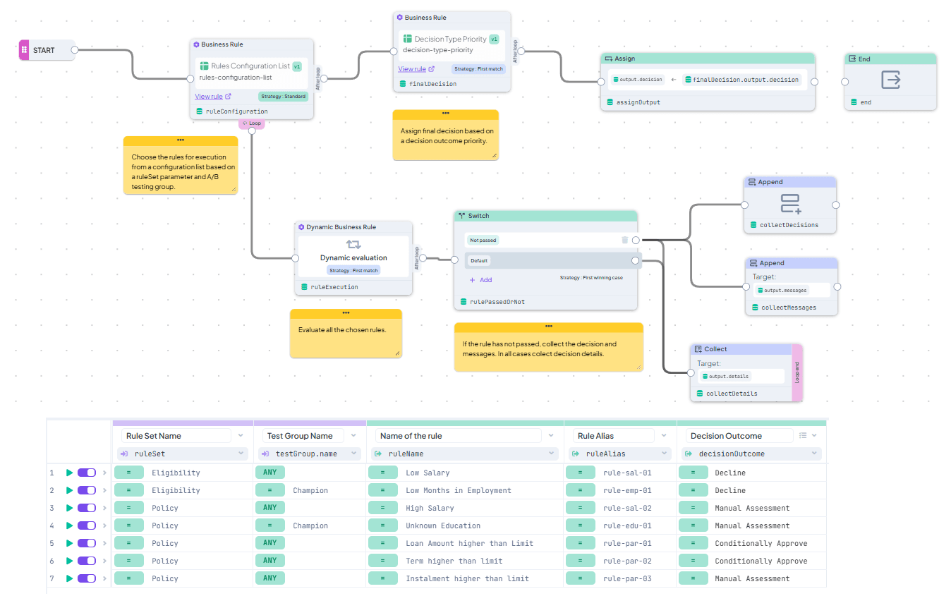This screenshot has height=608, width=951.
Task: Run row 5 with the play icon
Action: [x=69, y=543]
